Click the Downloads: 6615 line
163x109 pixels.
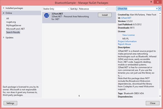pos(126,28)
